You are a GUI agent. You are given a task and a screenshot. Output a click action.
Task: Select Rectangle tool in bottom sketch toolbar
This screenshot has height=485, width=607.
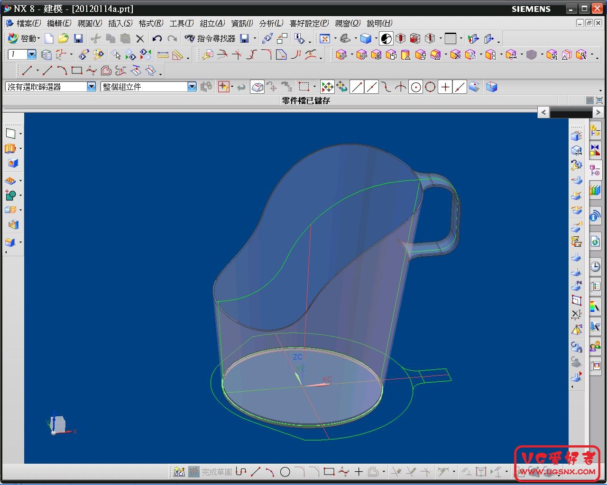[329, 472]
